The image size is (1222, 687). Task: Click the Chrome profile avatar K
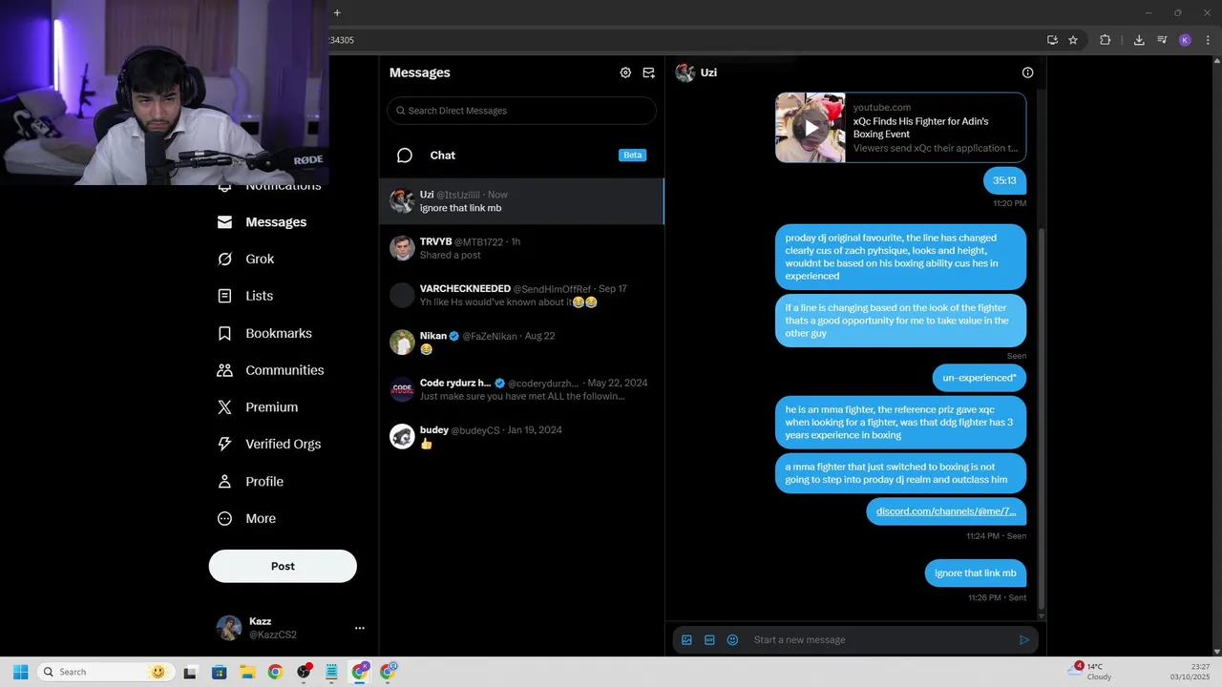(x=1185, y=40)
